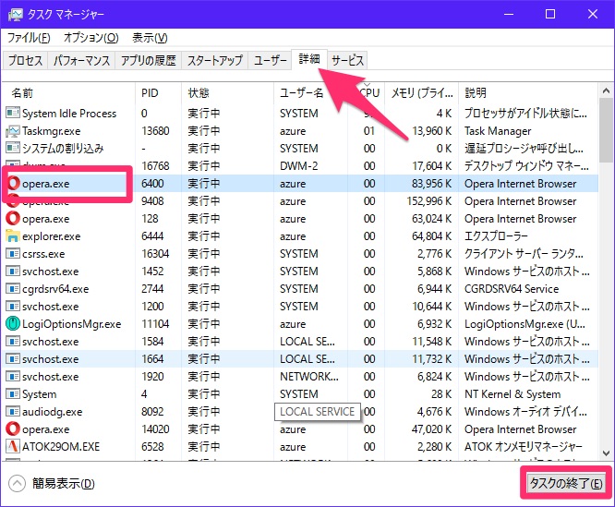Switch to the サービス tab

tap(347, 60)
